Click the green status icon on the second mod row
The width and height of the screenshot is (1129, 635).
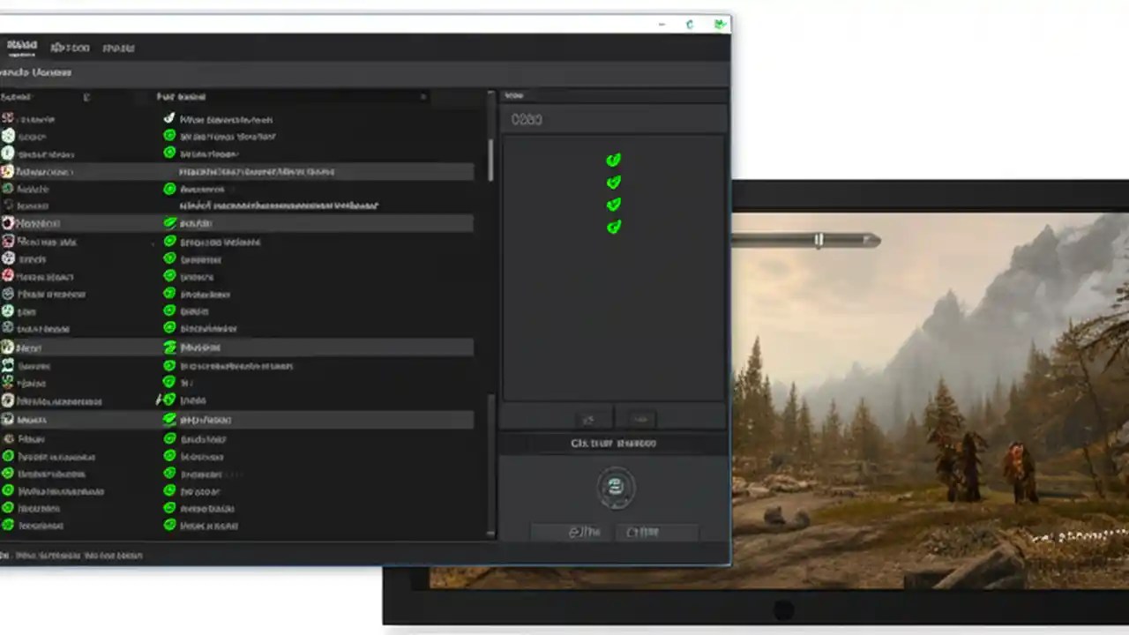tap(168, 136)
